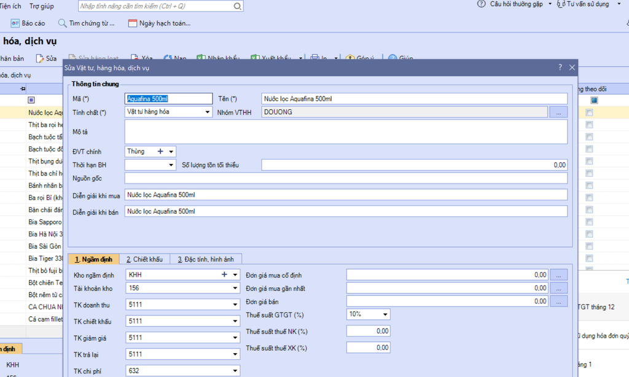Open the TK doanh thu dropdown

tap(235, 305)
